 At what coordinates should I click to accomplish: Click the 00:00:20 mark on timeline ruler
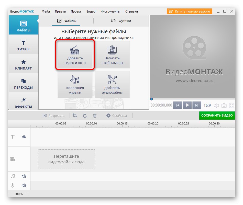153,123
